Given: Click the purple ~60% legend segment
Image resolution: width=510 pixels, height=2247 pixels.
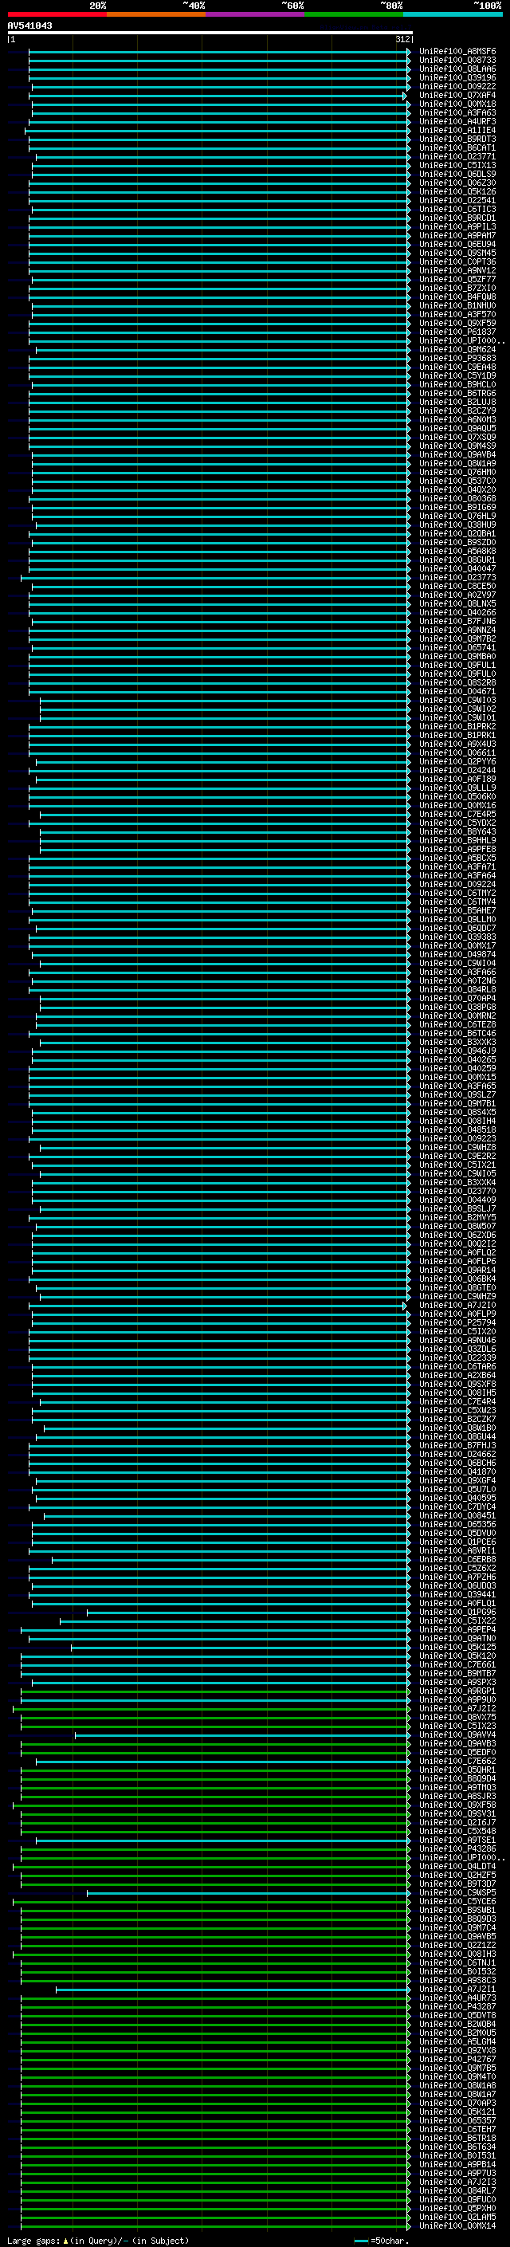Looking at the screenshot, I should (254, 14).
